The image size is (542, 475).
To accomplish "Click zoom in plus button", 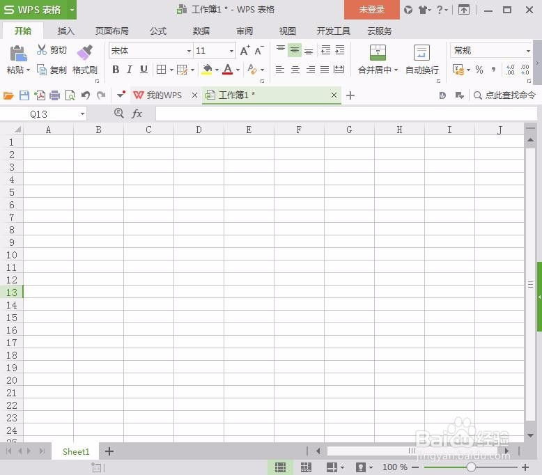I will click(x=525, y=467).
